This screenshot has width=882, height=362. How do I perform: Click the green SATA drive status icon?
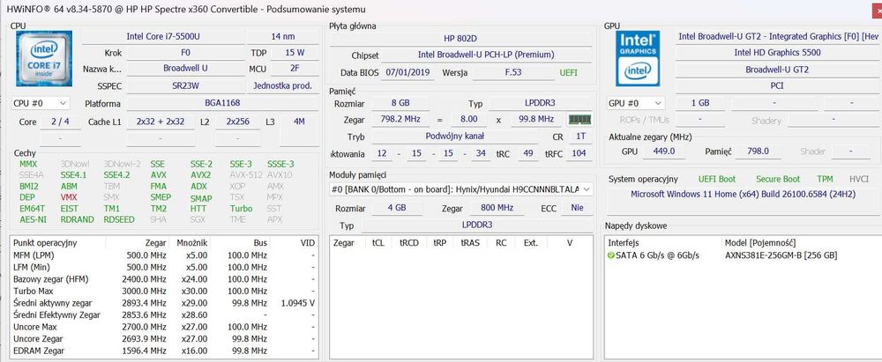point(611,255)
